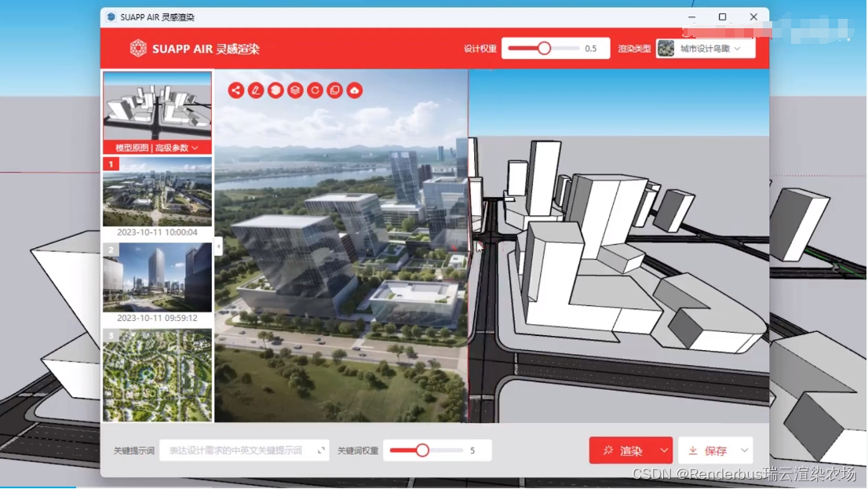Click the stacked layers icon on the render toolbar
The width and height of the screenshot is (868, 489).
tap(295, 90)
